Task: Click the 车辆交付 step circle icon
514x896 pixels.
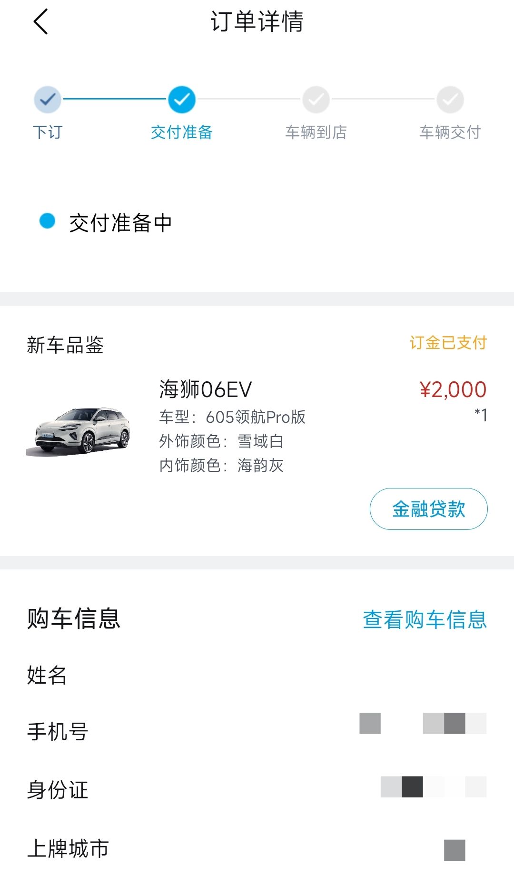Action: click(x=450, y=100)
